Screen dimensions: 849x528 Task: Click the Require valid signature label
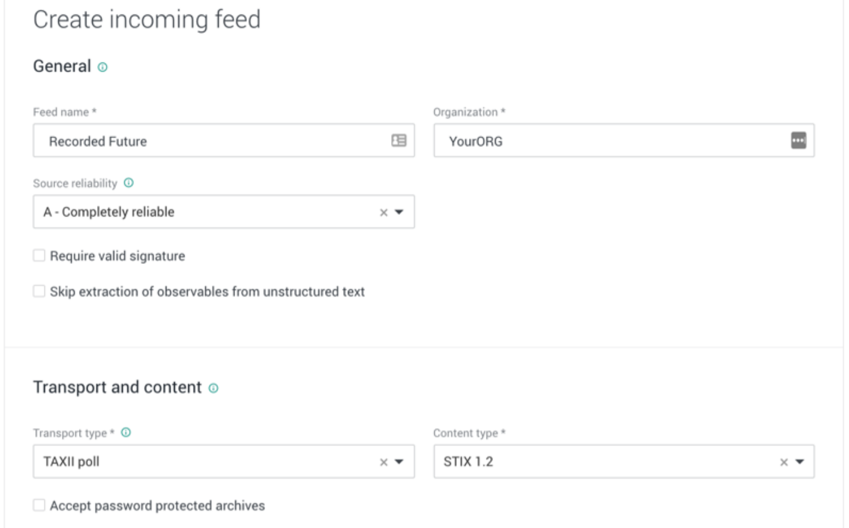click(117, 256)
